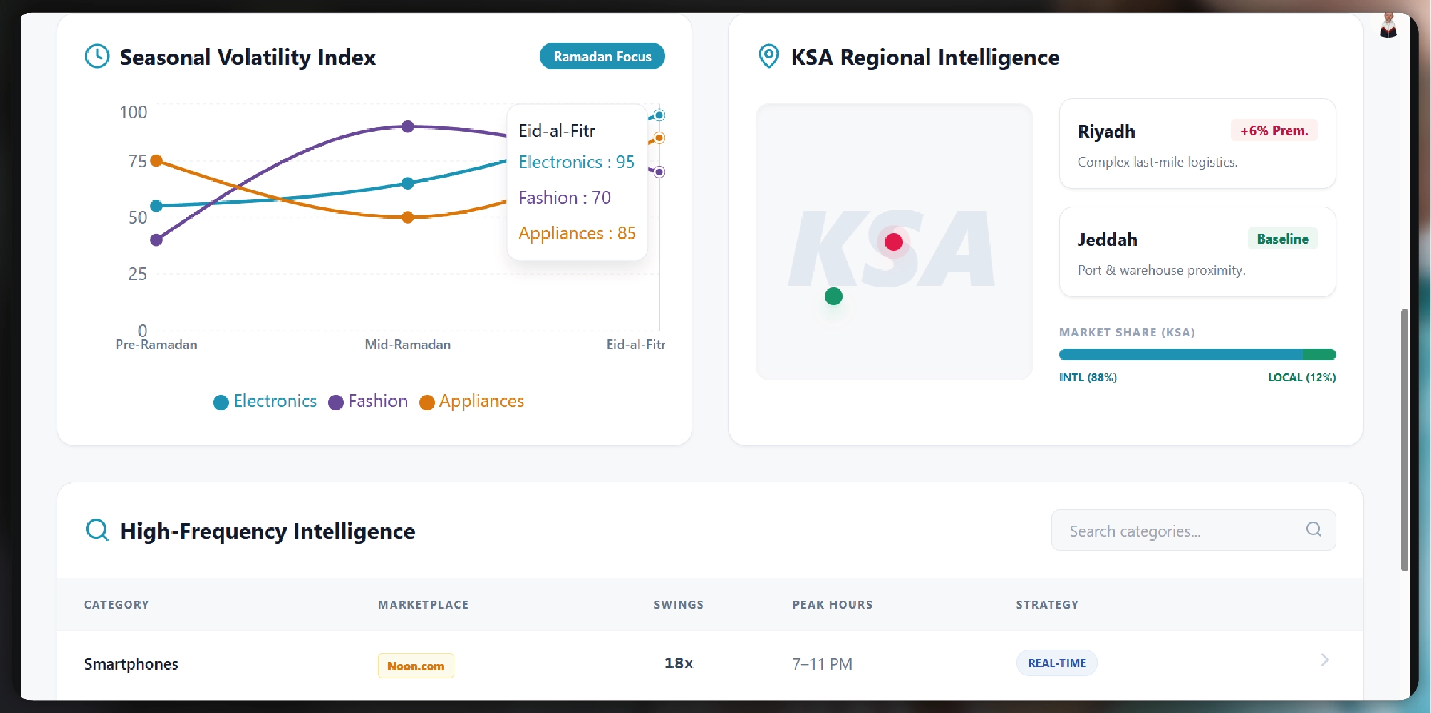Click the INTL segment of the market share bar
Screen dimensions: 1431x713
1180,355
